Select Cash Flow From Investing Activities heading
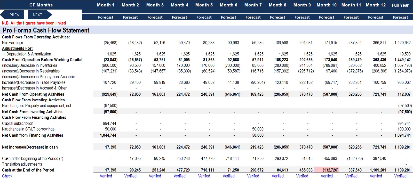 (x=33, y=100)
